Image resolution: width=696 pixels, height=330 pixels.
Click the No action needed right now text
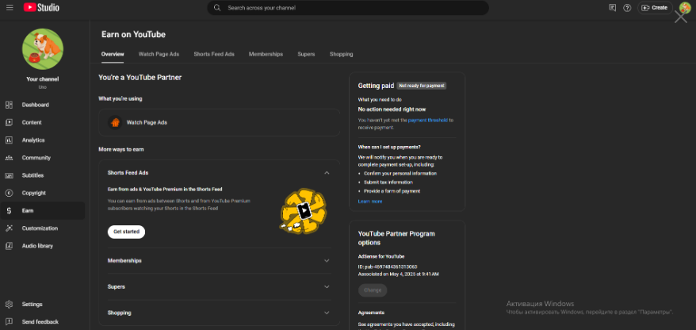[392, 109]
